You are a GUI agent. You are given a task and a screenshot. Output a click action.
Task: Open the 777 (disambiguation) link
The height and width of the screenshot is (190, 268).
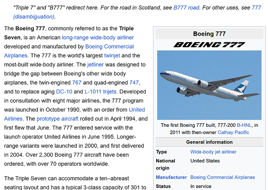(33, 16)
